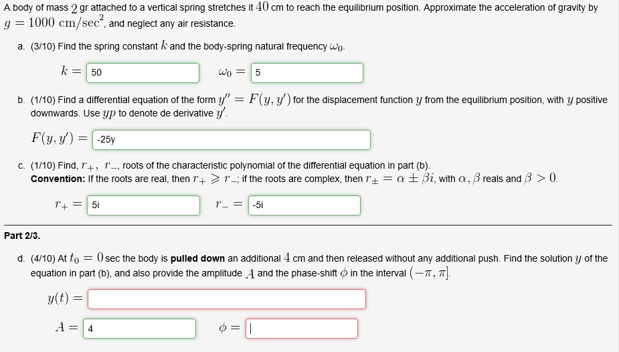Click the "k =" label
Screen dimensions: 619x352
(x=70, y=72)
